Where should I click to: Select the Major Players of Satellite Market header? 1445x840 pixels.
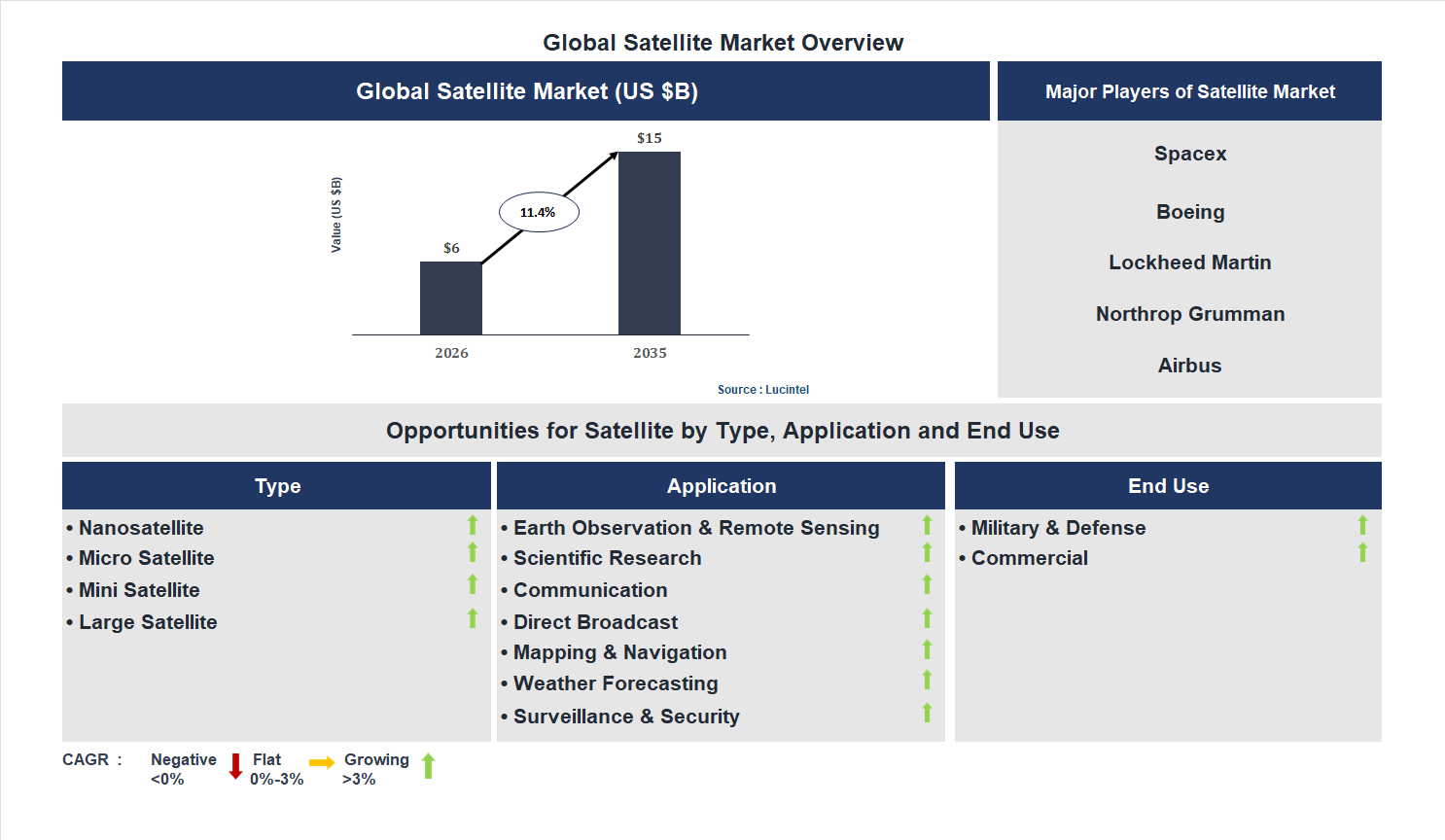point(1189,90)
